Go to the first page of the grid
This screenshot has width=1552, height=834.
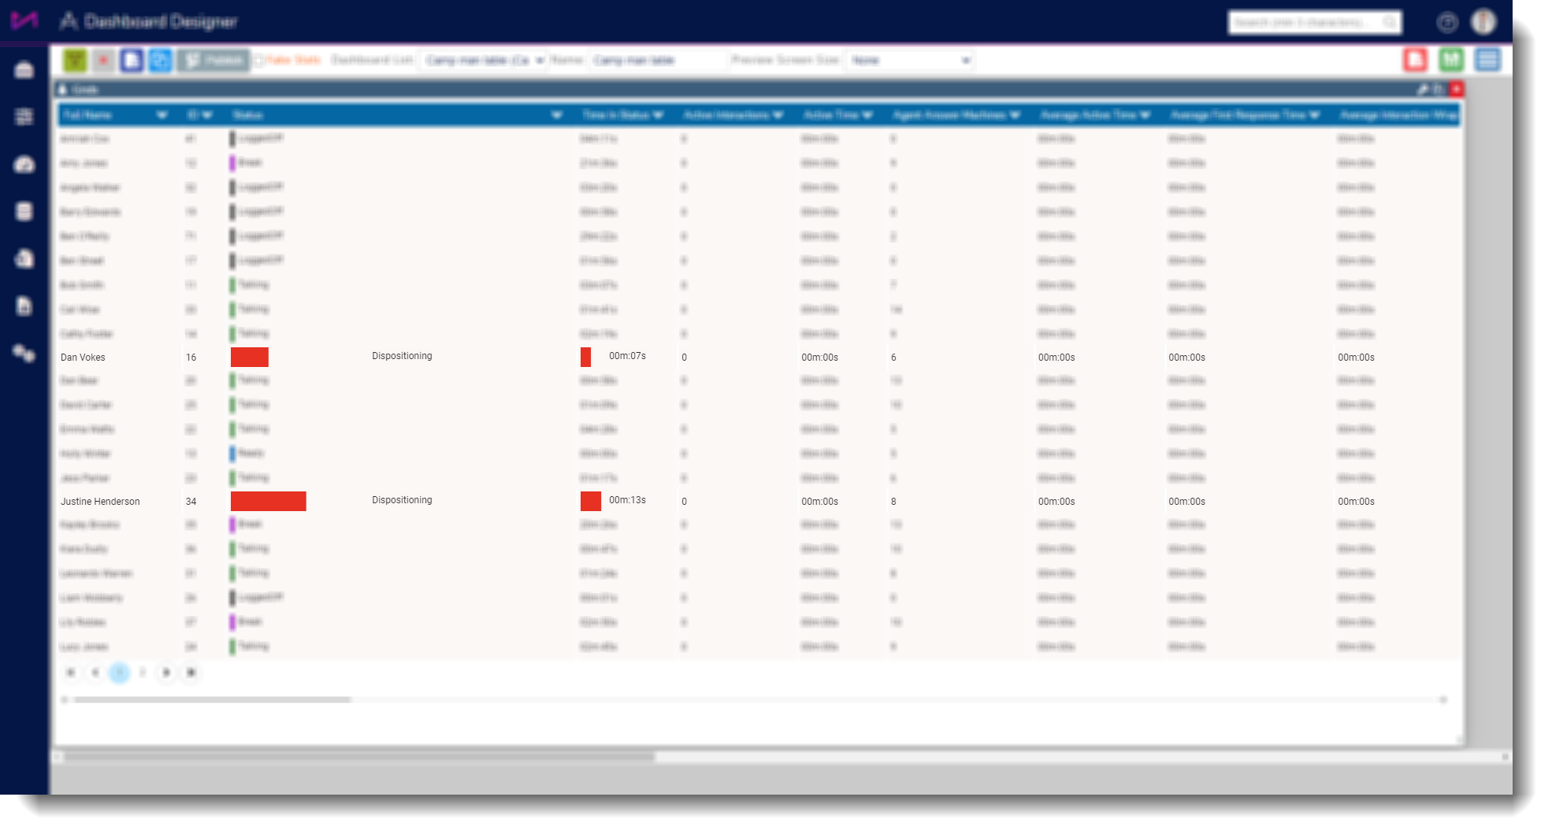(x=71, y=673)
